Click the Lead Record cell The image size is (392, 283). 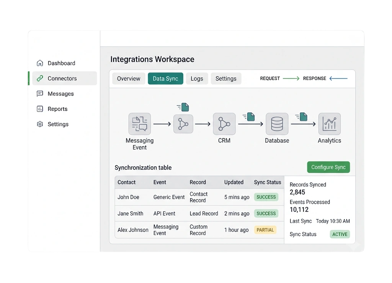click(x=204, y=213)
